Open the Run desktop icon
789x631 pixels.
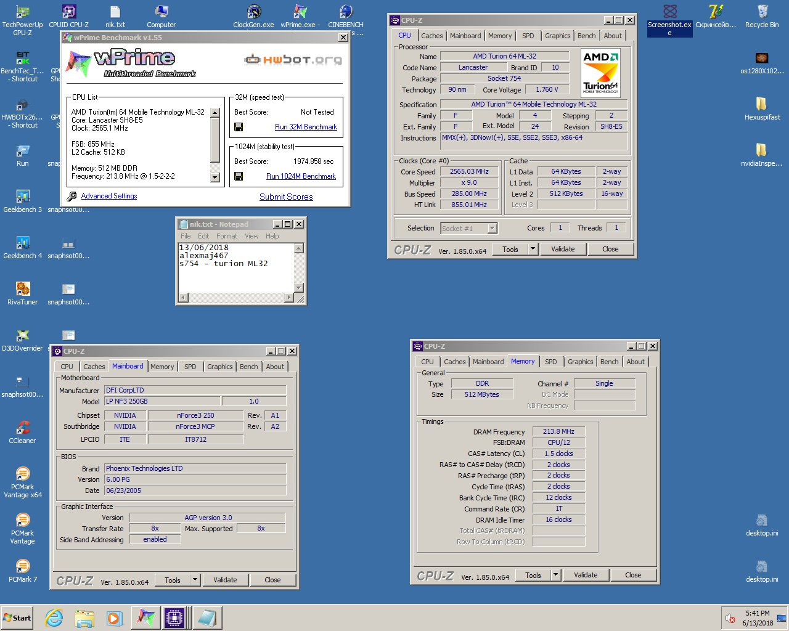pyautogui.click(x=23, y=155)
